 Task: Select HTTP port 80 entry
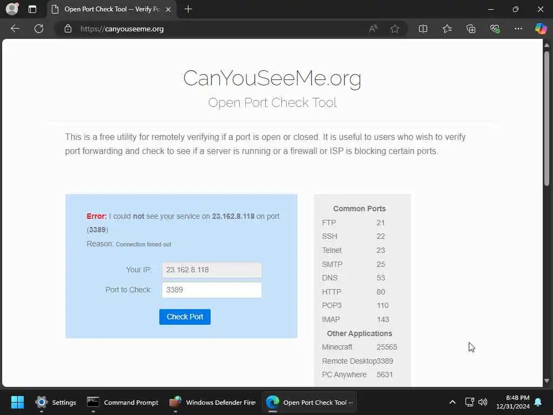click(x=353, y=292)
